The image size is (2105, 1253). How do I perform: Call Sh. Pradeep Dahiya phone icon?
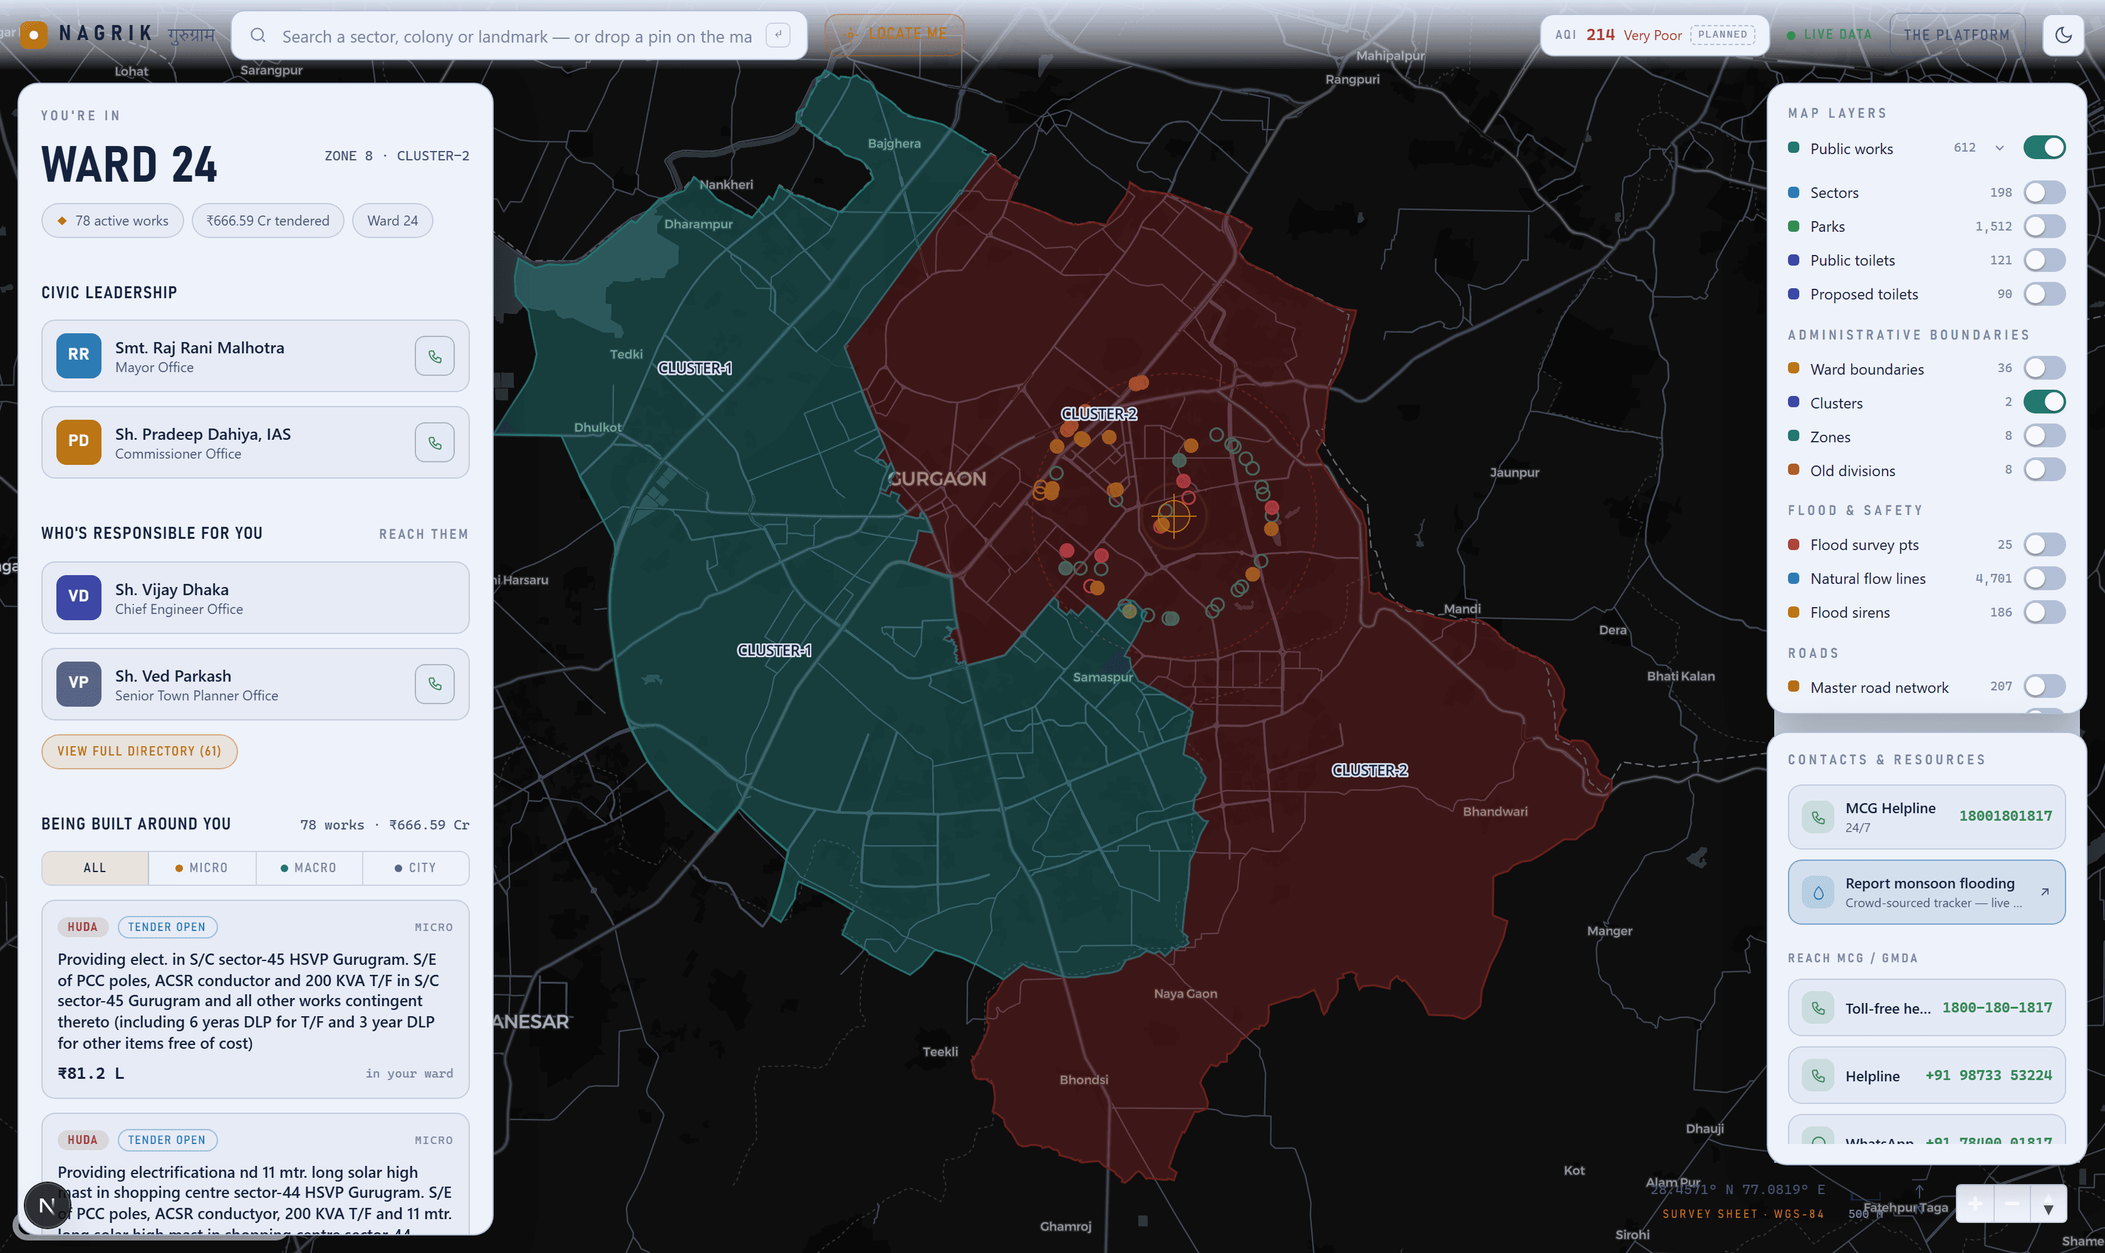click(435, 442)
